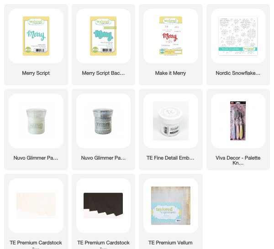Open the "Viva Decor - Palette Kn..." title
This screenshot has height=249, width=274.
(x=238, y=161)
